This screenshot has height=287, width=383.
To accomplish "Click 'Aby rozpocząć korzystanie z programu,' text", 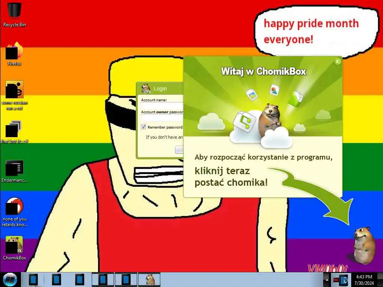I will [x=264, y=157].
